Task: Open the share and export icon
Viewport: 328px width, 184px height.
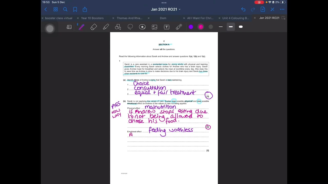Action: point(85,9)
